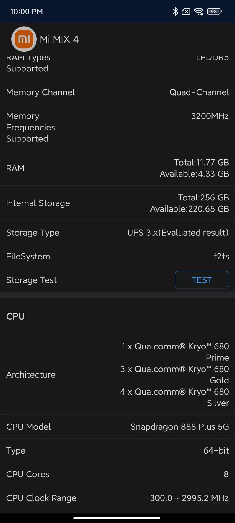Tap the CPU section header
This screenshot has width=235, height=523.
15,316
